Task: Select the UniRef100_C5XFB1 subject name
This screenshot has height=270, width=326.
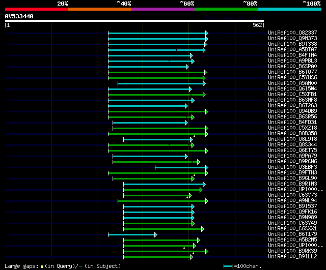Action: coord(292,95)
